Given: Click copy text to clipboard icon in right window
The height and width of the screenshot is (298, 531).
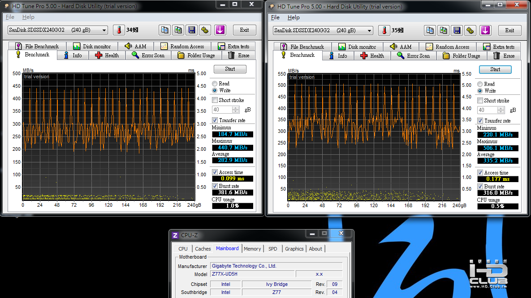Looking at the screenshot, I should click(x=430, y=30).
